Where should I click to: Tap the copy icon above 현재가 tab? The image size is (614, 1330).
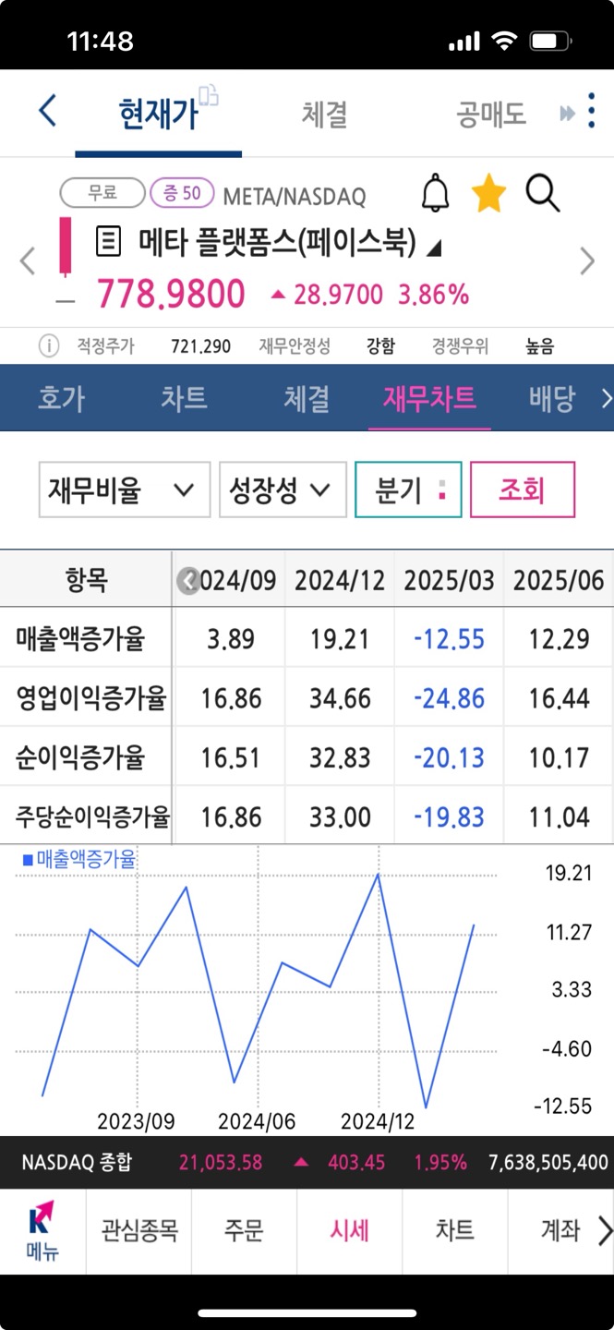(210, 93)
